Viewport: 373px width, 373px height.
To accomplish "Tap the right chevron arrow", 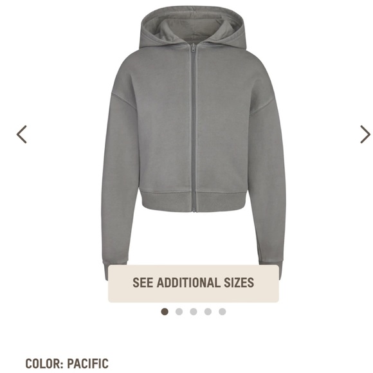I will pyautogui.click(x=365, y=134).
